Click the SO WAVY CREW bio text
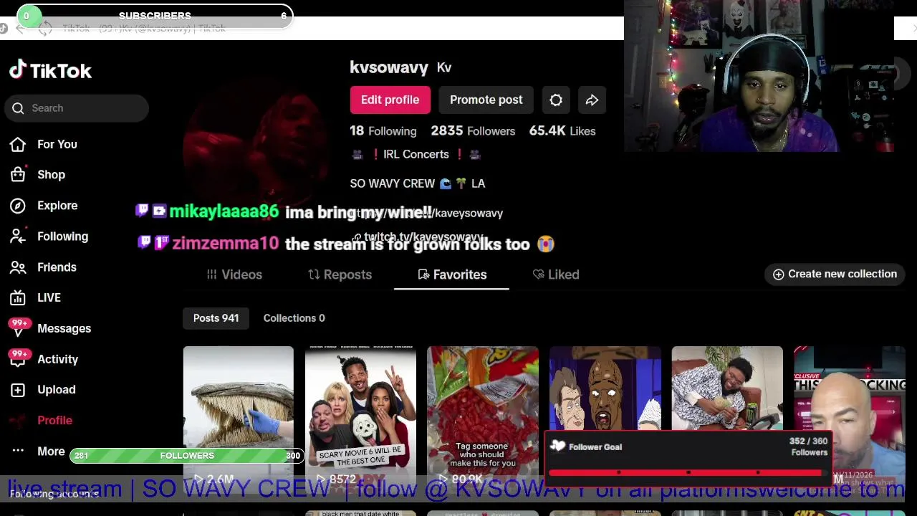Image resolution: width=917 pixels, height=516 pixels. coord(418,183)
